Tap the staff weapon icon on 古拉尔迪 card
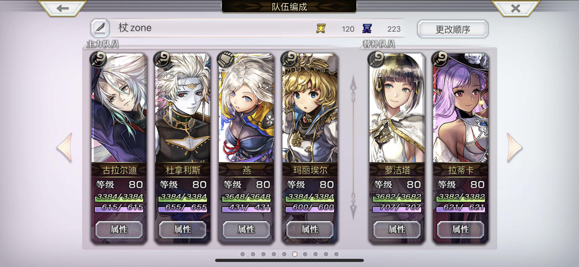The image size is (579, 267). (x=98, y=59)
